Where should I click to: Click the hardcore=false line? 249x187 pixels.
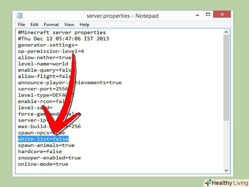[x=40, y=151]
